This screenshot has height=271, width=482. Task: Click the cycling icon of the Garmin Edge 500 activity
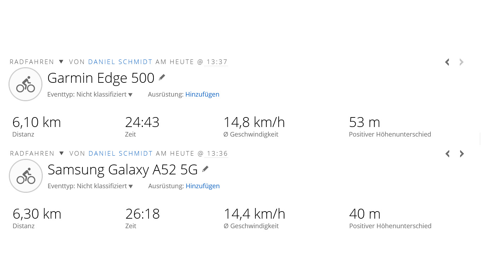[x=25, y=84]
